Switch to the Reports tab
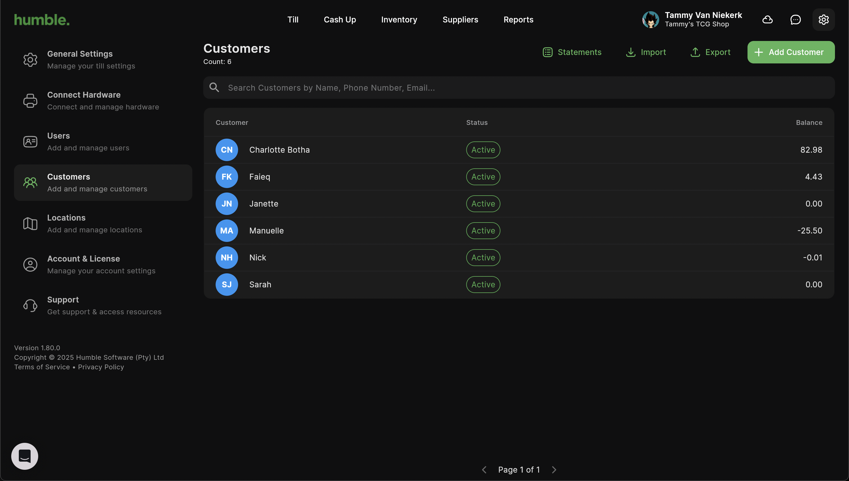 click(x=518, y=20)
